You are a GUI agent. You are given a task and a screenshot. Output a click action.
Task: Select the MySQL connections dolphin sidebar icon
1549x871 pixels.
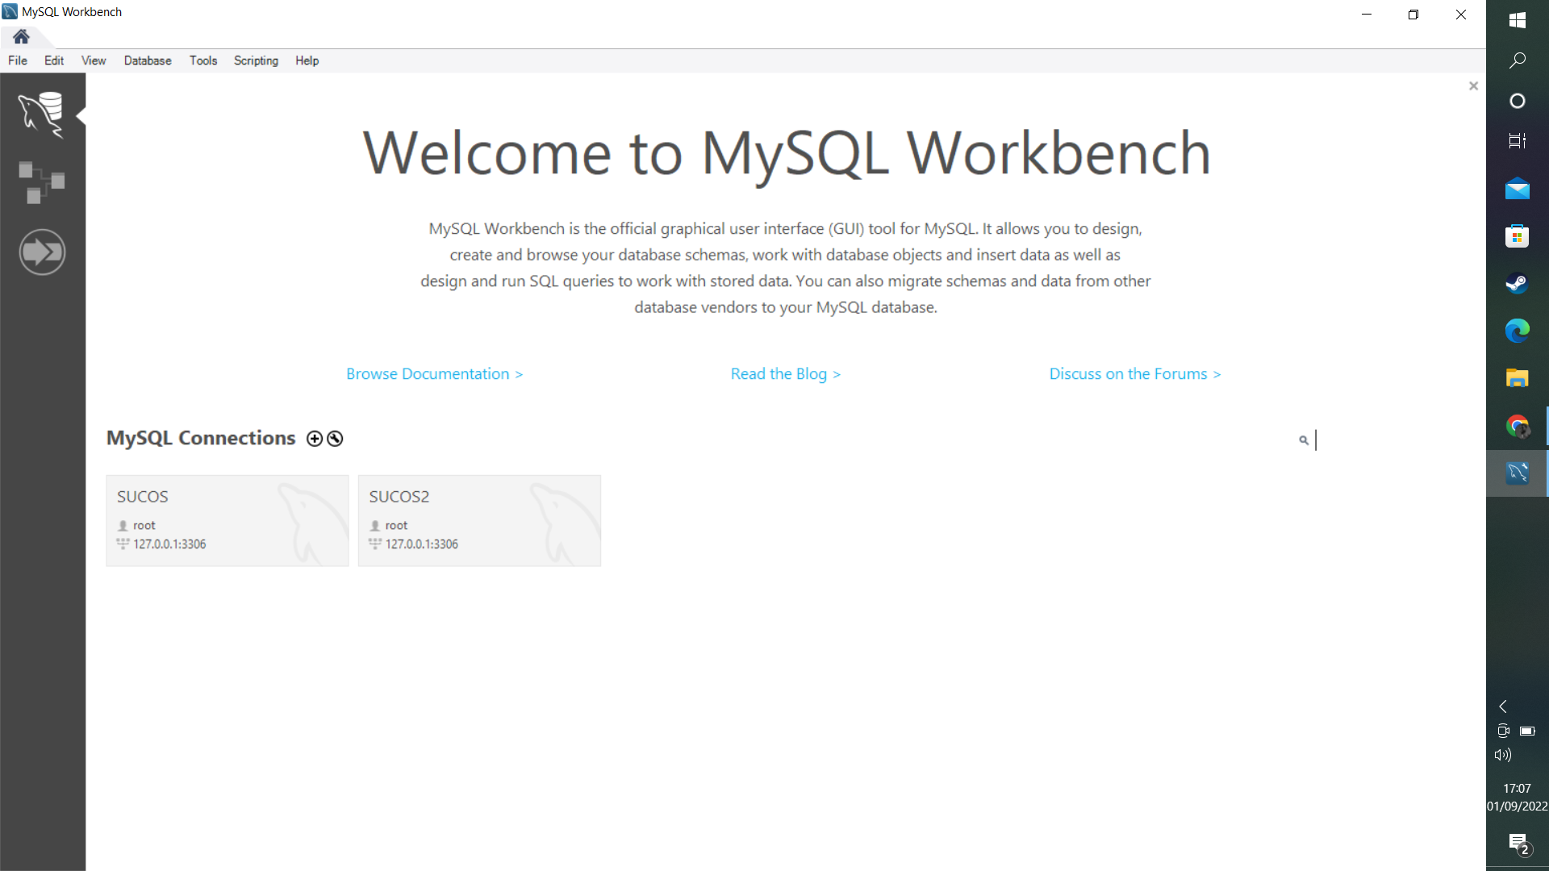(42, 115)
